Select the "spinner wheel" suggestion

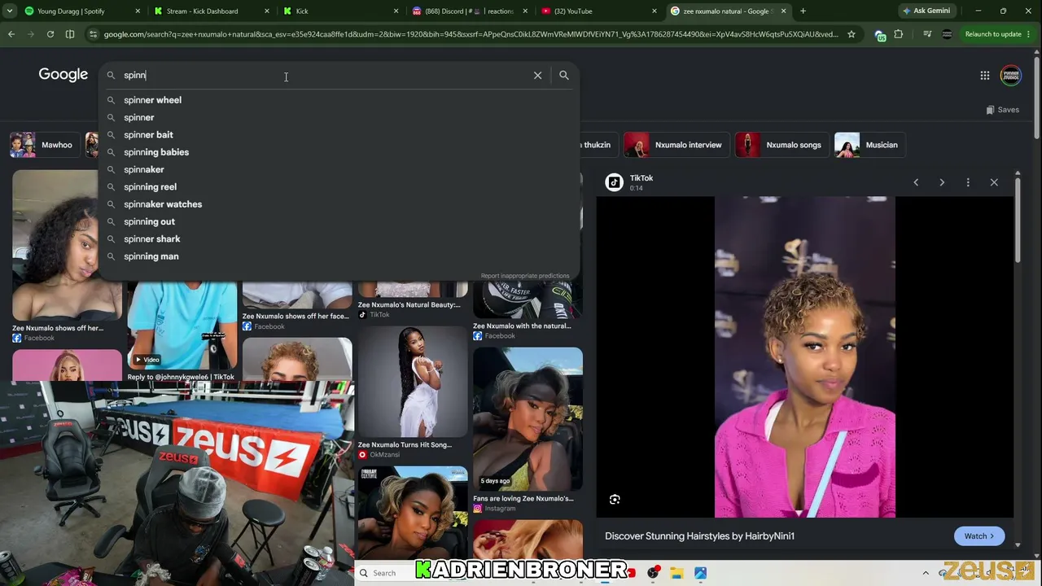click(339, 100)
